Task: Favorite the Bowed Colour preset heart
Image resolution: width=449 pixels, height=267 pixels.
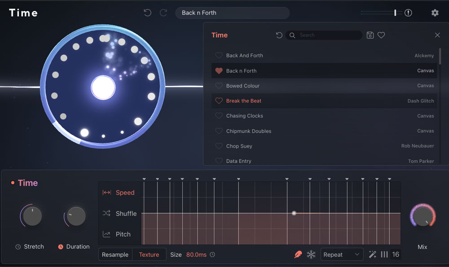Action: [x=219, y=86]
